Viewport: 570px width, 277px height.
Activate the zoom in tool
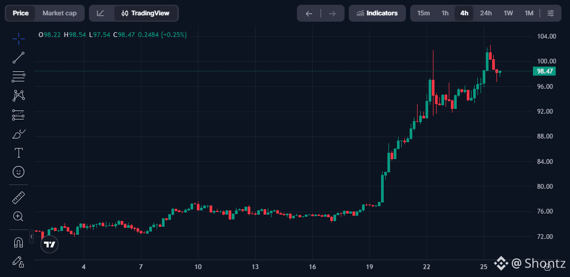click(19, 217)
